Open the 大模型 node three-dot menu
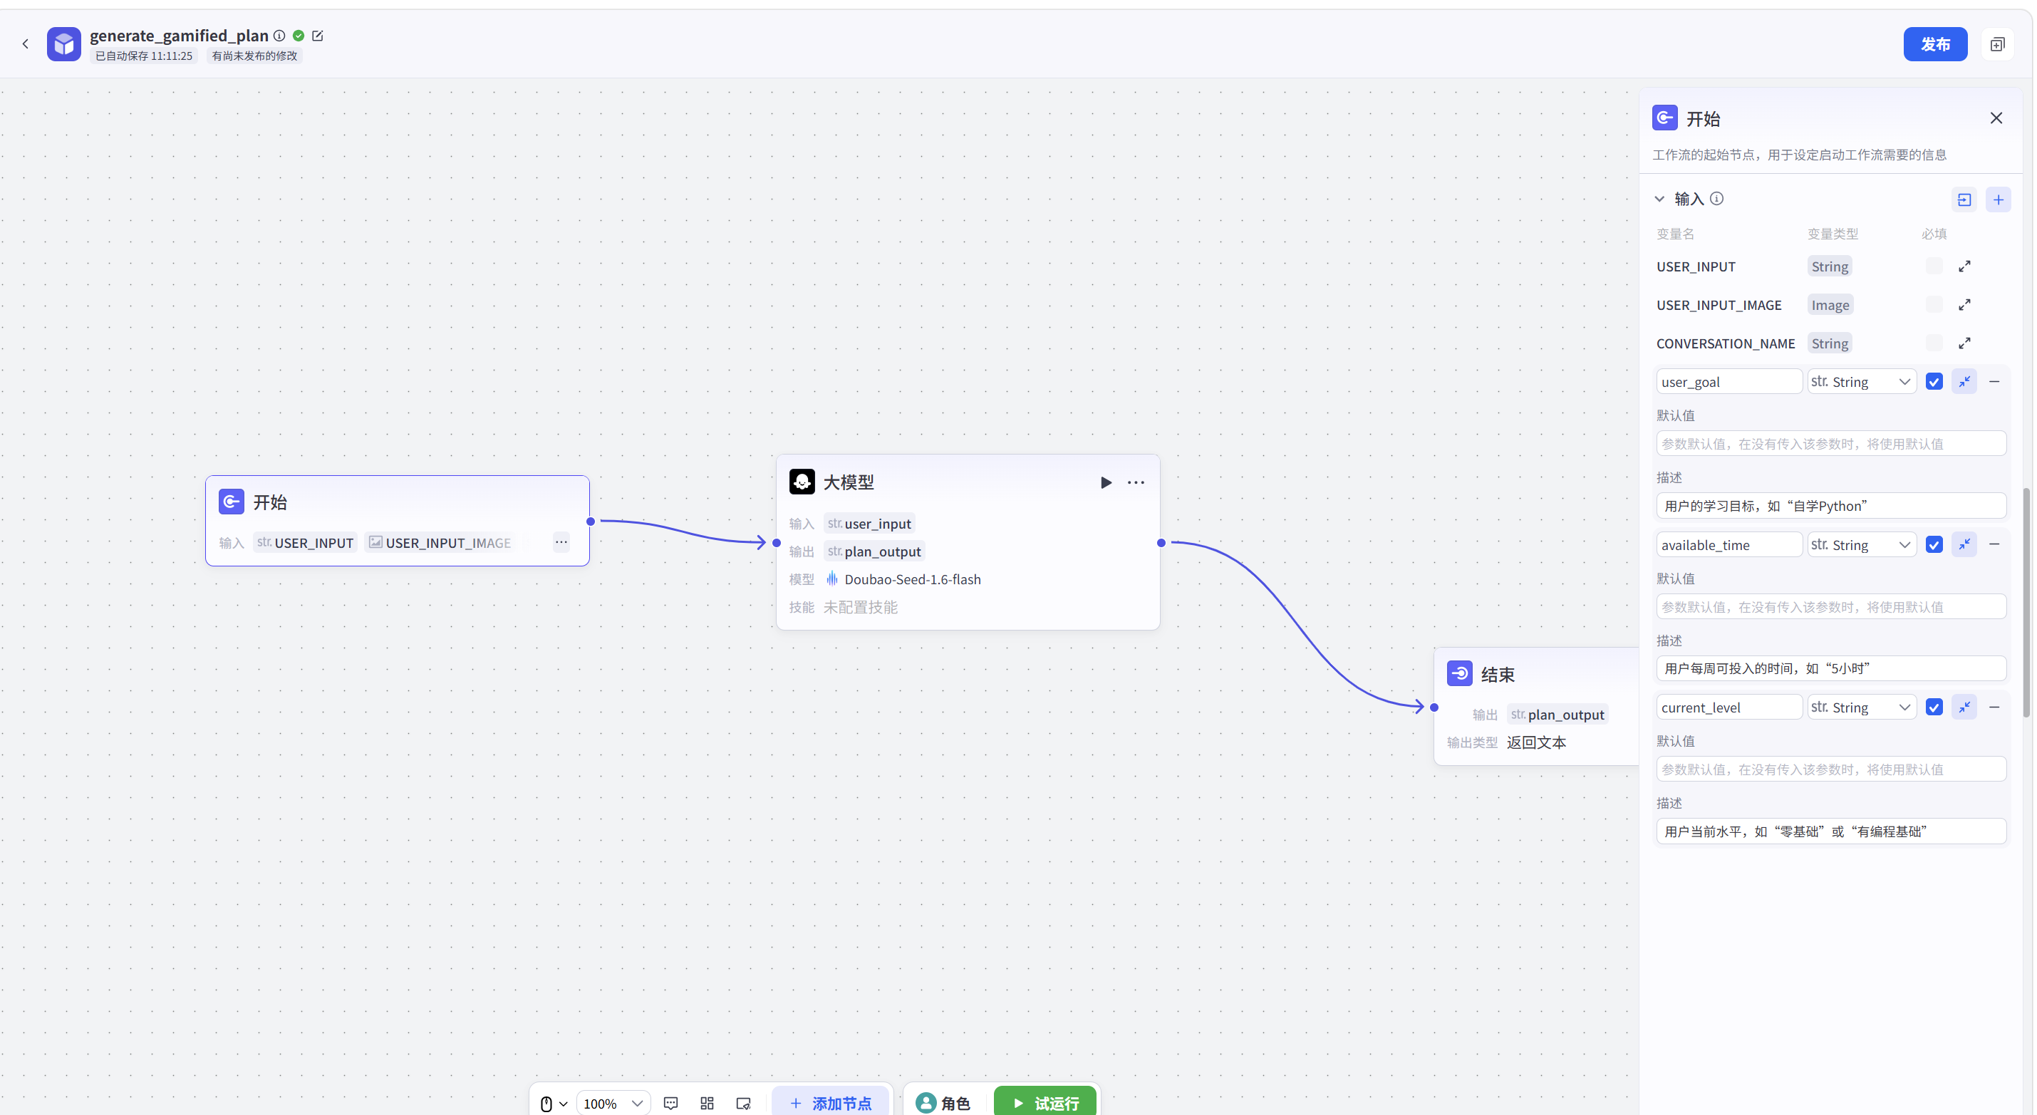 (x=1136, y=482)
